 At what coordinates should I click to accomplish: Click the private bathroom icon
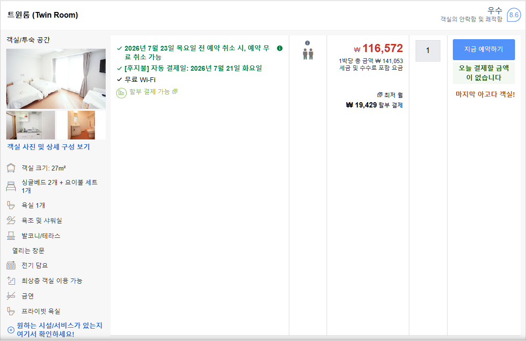coord(11,311)
